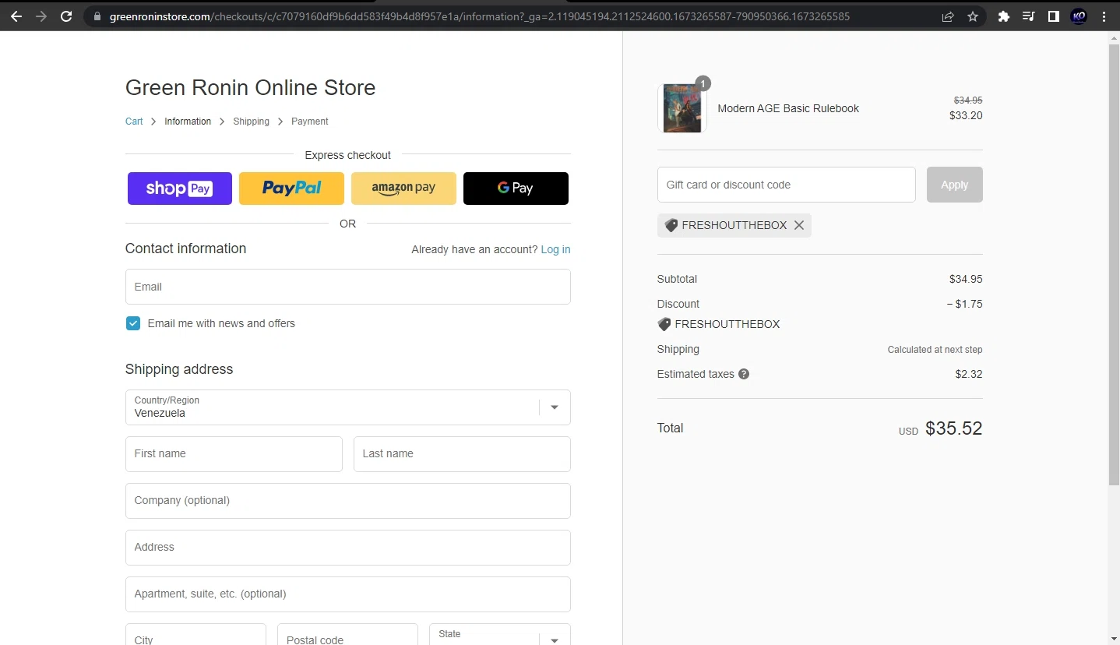1120x645 pixels.
Task: Click the Modern AGE Basic Rulebook product name
Action: point(788,108)
